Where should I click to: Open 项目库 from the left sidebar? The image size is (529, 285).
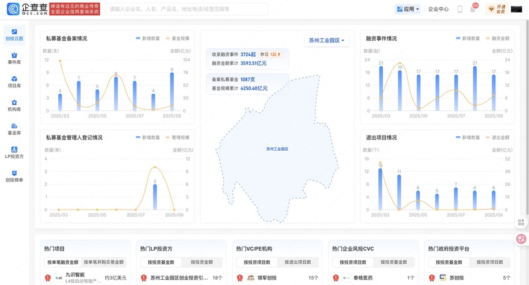pos(14,81)
